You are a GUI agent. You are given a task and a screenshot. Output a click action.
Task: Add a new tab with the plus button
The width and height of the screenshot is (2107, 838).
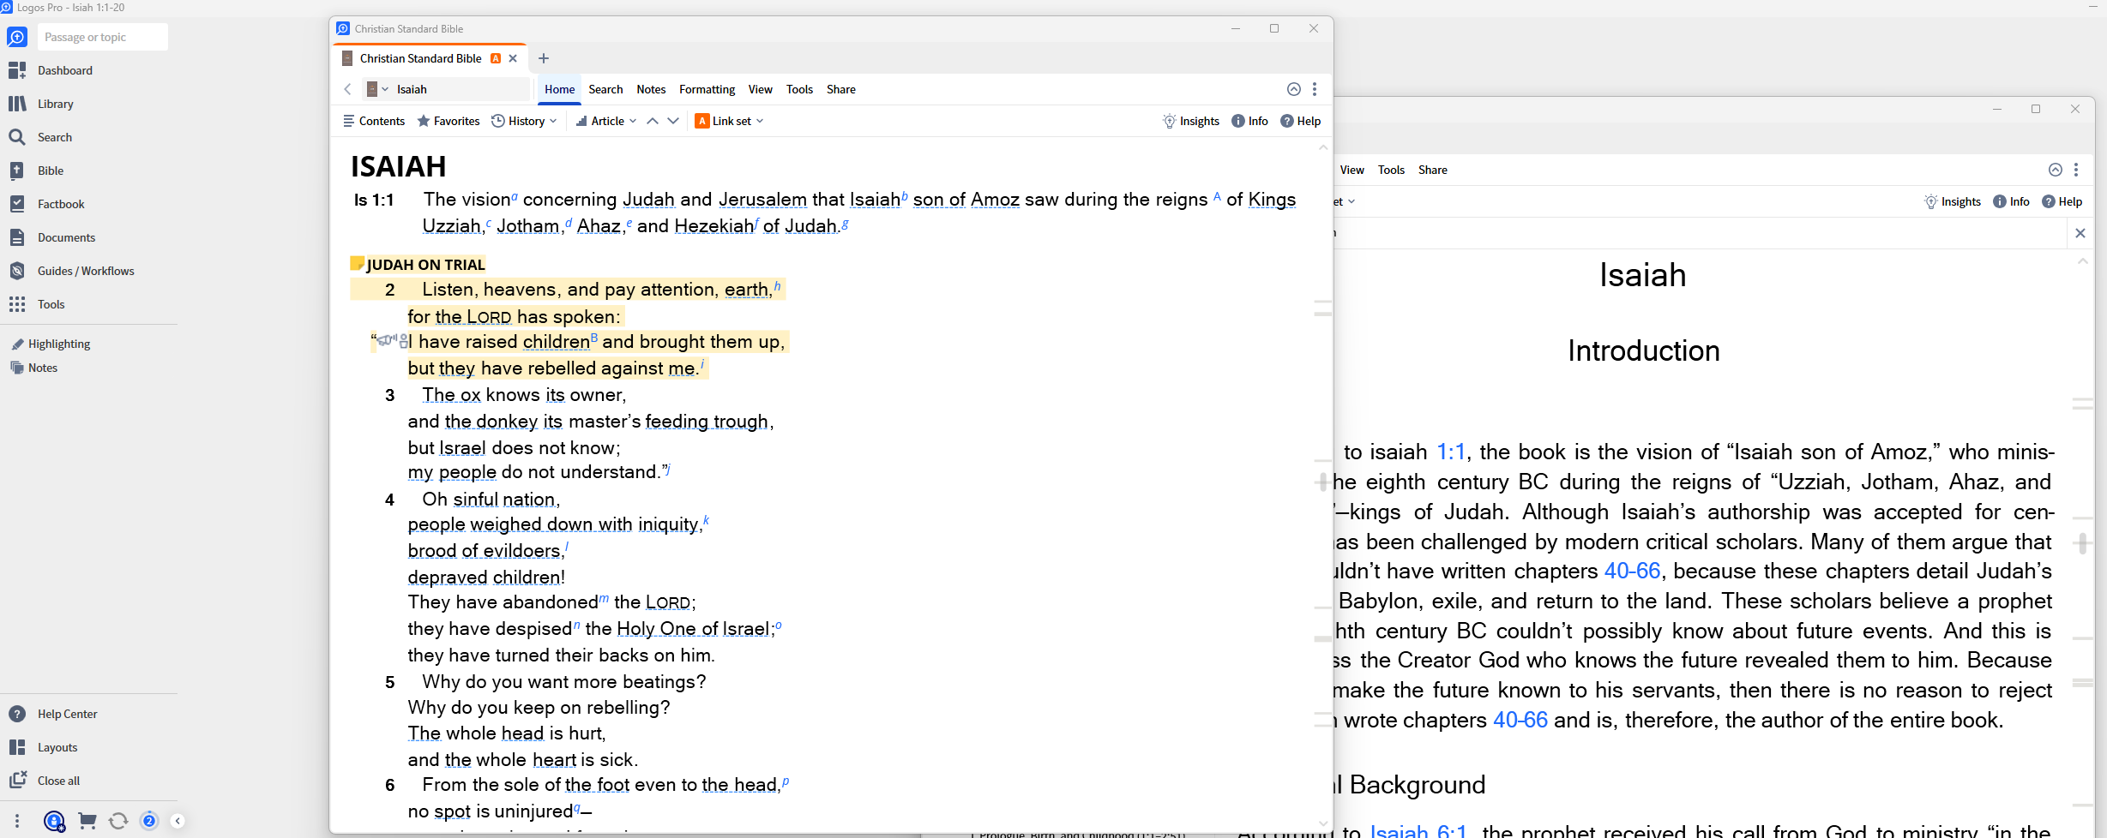(x=543, y=58)
